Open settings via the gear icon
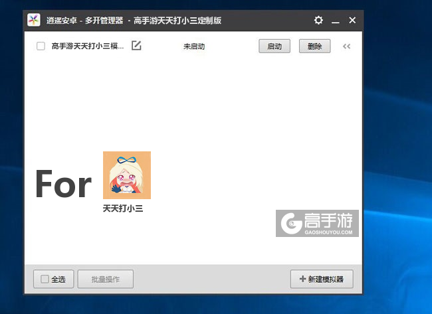 (x=318, y=21)
